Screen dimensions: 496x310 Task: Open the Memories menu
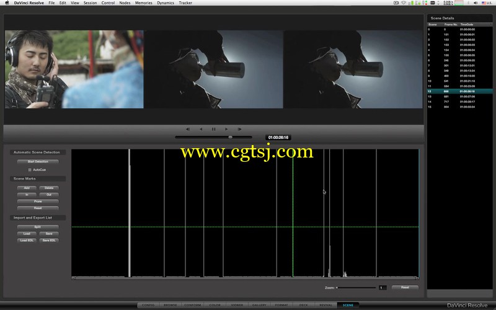point(144,3)
